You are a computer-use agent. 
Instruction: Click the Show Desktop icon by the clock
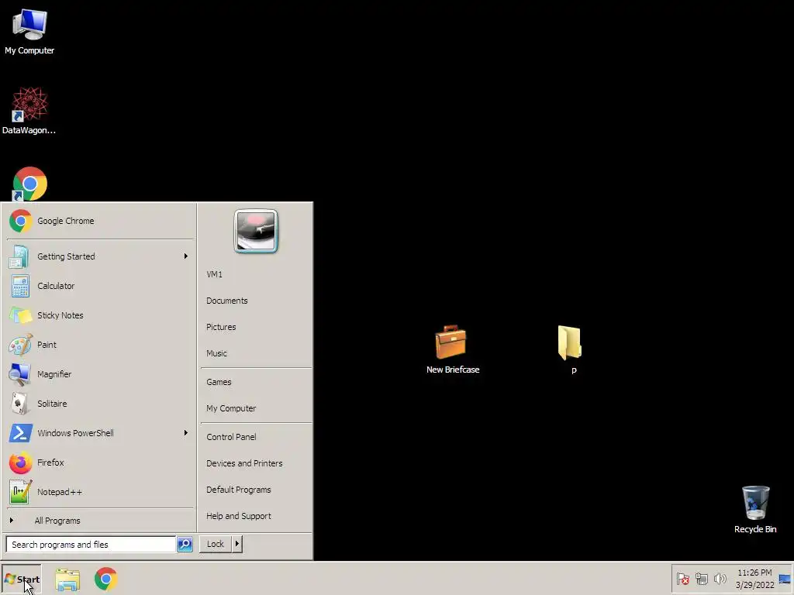pyautogui.click(x=785, y=580)
